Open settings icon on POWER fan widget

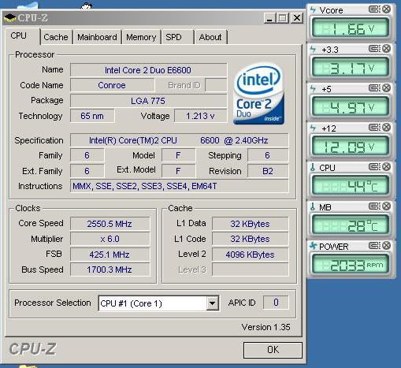coord(374,246)
